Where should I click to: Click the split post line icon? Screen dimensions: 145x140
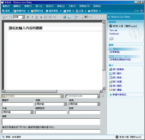[59, 17]
